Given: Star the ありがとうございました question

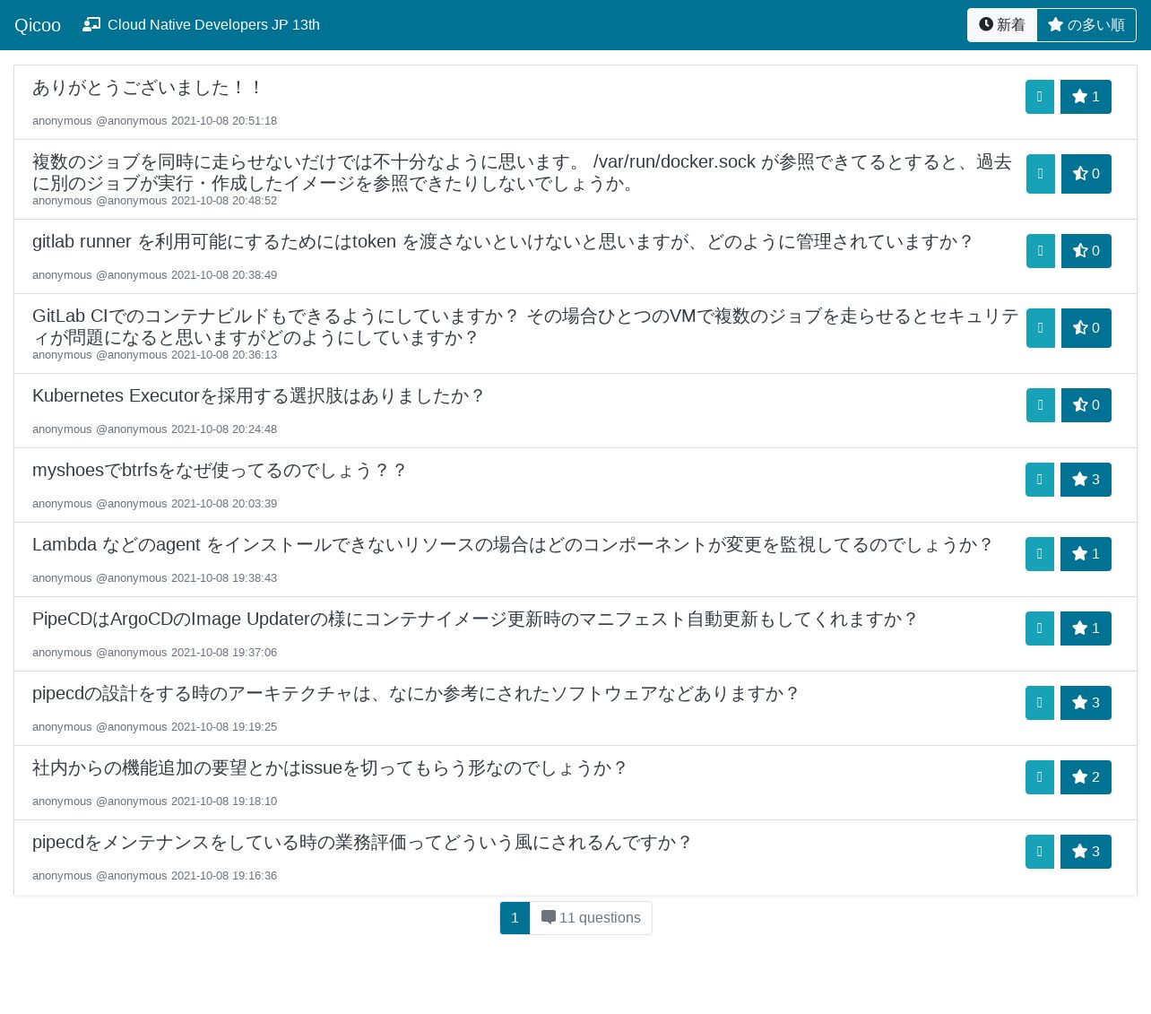Looking at the screenshot, I should (1086, 97).
